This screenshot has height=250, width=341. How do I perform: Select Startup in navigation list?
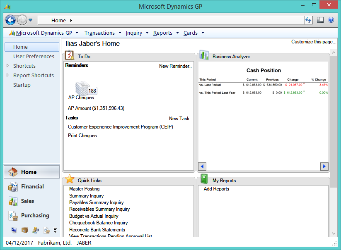[x=22, y=85]
